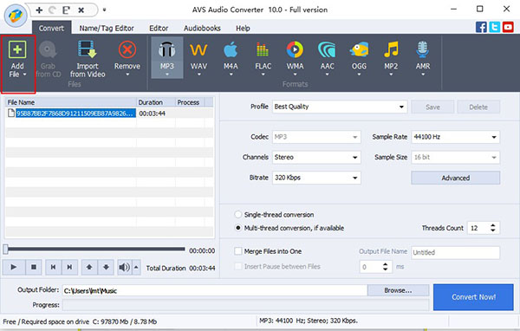Click the Advanced button

[x=455, y=178]
